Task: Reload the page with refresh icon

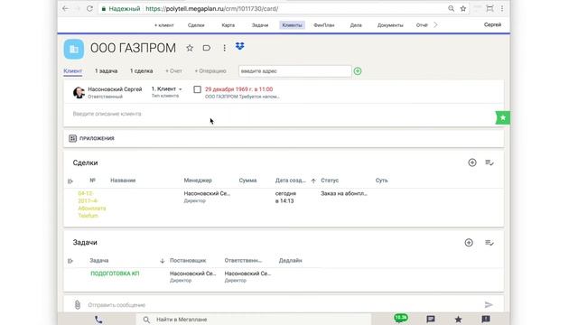Action: point(89,8)
